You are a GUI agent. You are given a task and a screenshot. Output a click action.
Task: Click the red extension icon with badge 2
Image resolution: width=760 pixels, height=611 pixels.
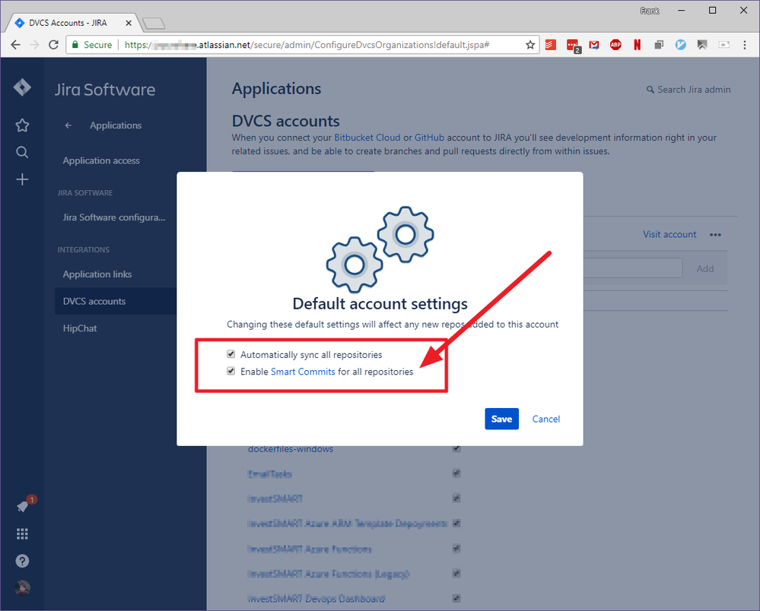574,46
